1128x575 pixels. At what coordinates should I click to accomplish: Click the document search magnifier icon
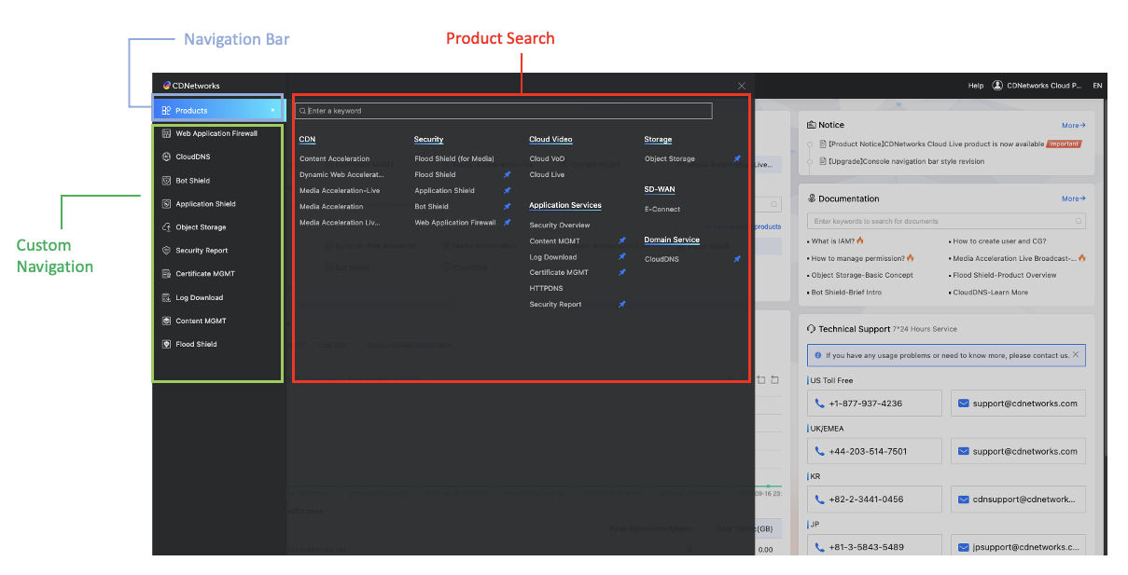(x=1079, y=222)
